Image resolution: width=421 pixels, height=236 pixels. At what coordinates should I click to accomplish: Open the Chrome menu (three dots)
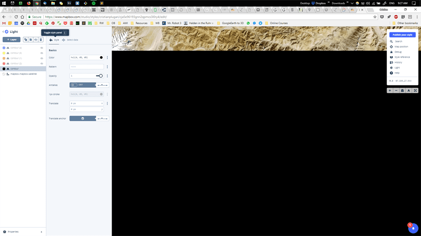tap(417, 17)
